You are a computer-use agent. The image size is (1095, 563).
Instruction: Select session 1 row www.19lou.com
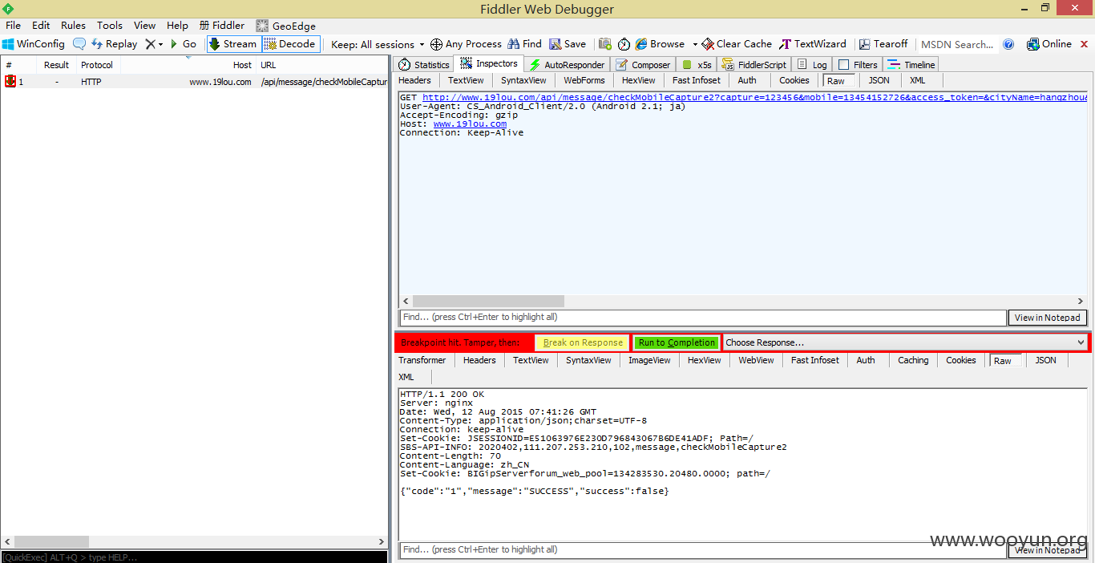click(194, 82)
